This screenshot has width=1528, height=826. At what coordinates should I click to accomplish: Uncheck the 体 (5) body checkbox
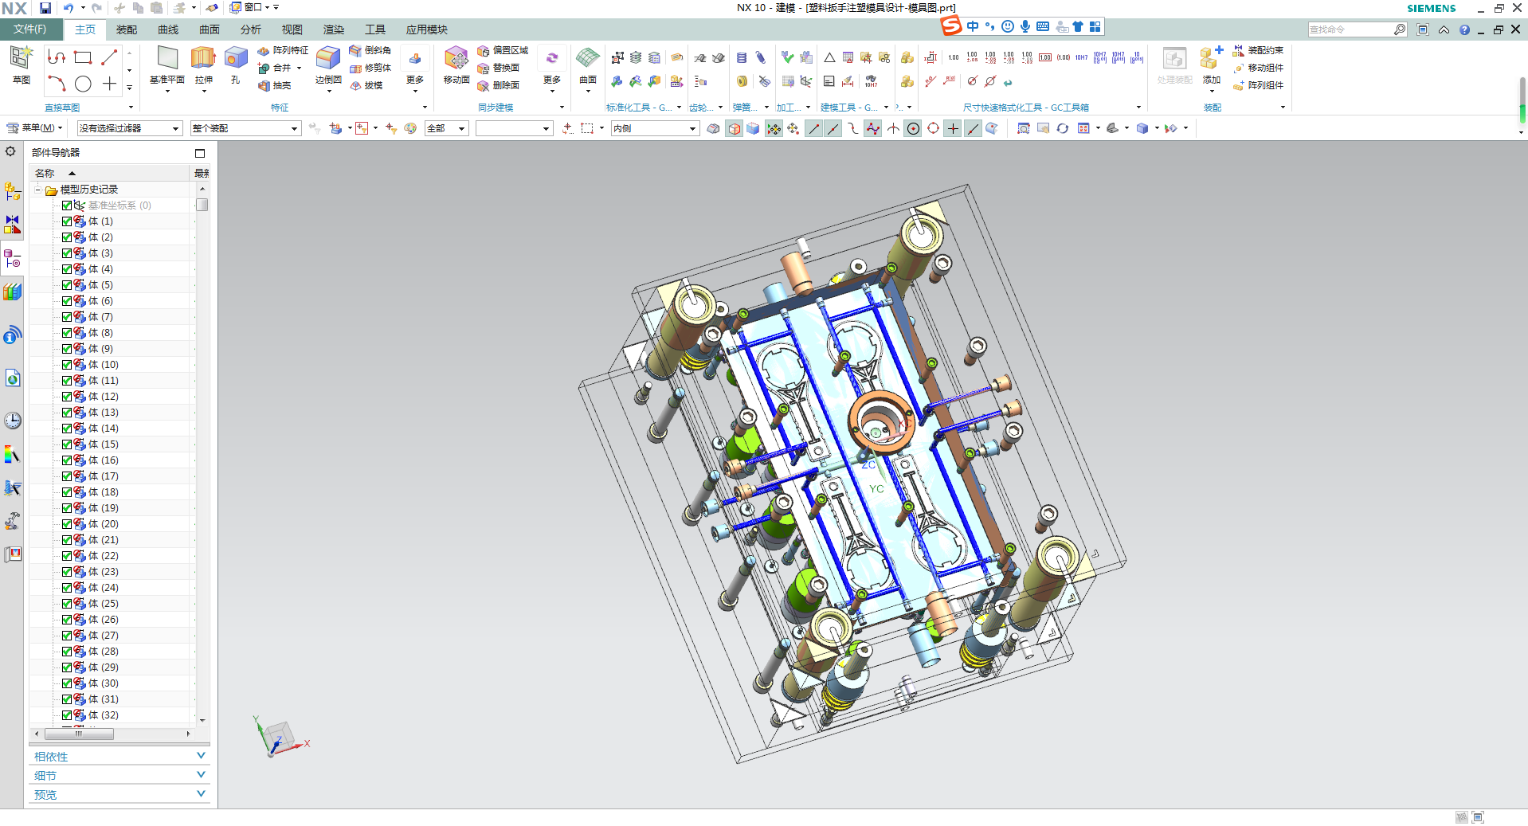tap(67, 285)
